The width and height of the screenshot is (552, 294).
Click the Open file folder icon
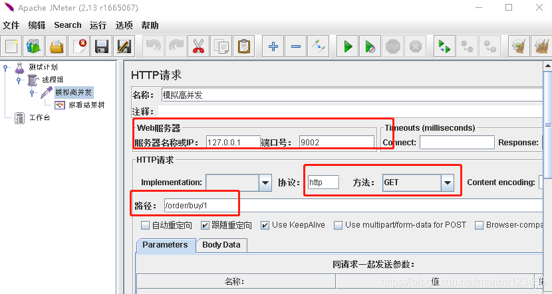57,46
